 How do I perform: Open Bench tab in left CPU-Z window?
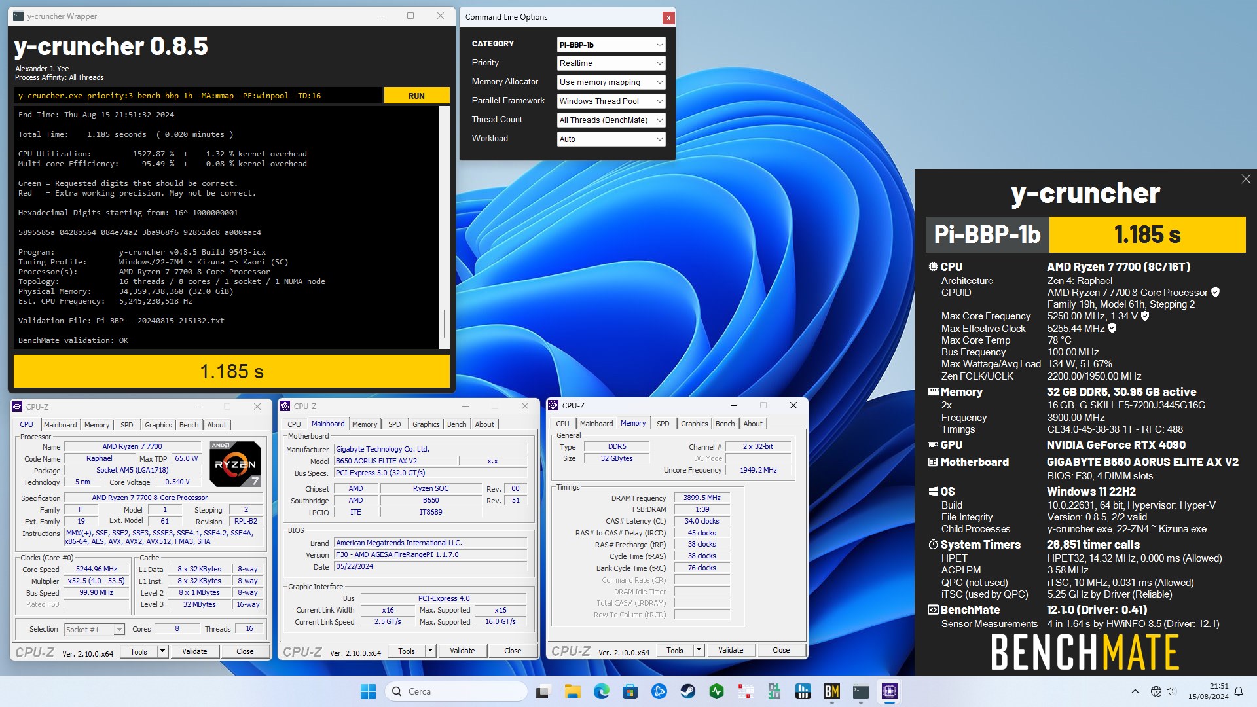[x=189, y=424]
